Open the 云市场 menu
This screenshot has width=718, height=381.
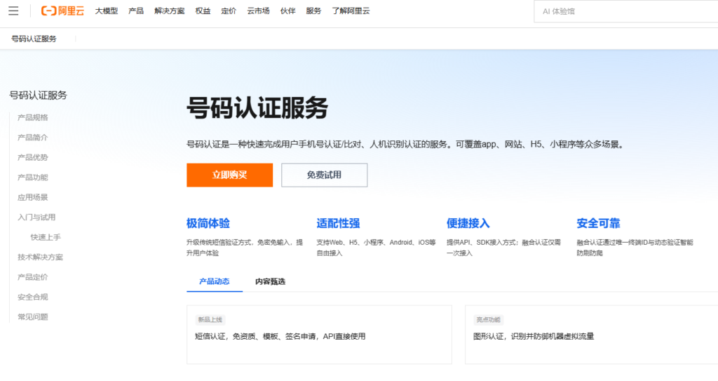(258, 11)
